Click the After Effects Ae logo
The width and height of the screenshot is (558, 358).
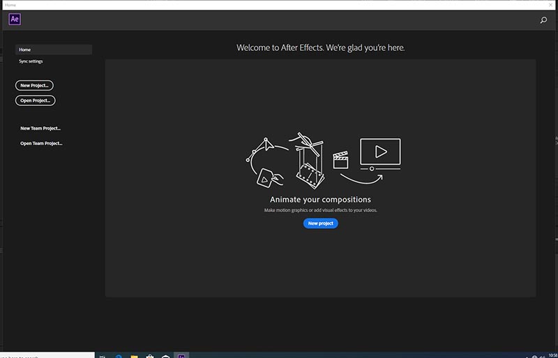(x=15, y=20)
